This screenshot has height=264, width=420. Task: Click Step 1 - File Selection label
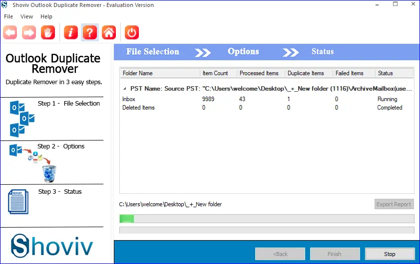[69, 104]
